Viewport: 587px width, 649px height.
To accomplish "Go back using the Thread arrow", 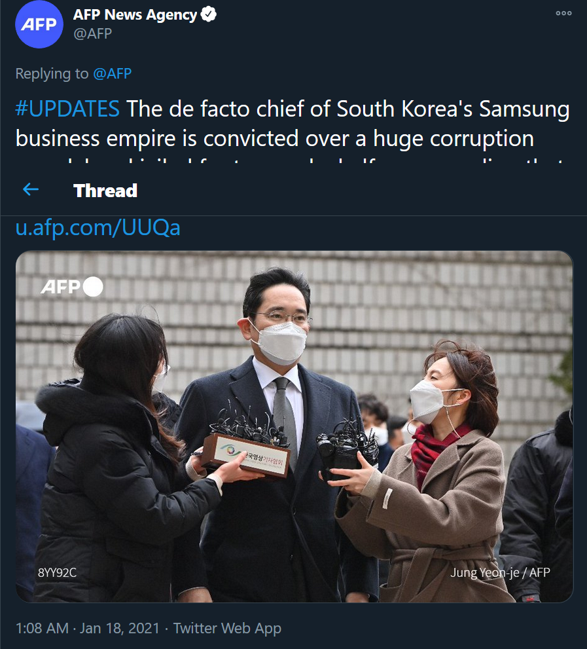I will (31, 190).
